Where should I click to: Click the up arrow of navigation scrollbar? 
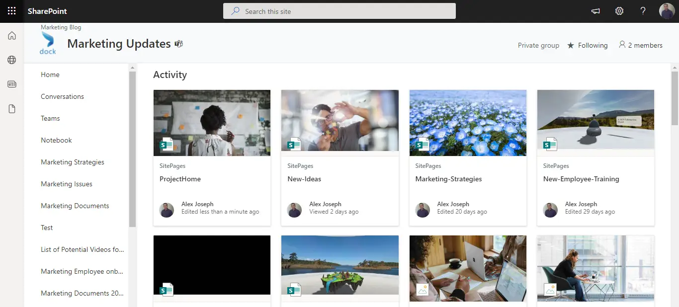(x=132, y=67)
